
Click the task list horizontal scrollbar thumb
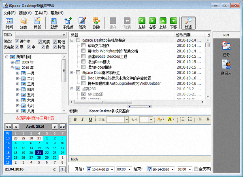tap(103, 102)
